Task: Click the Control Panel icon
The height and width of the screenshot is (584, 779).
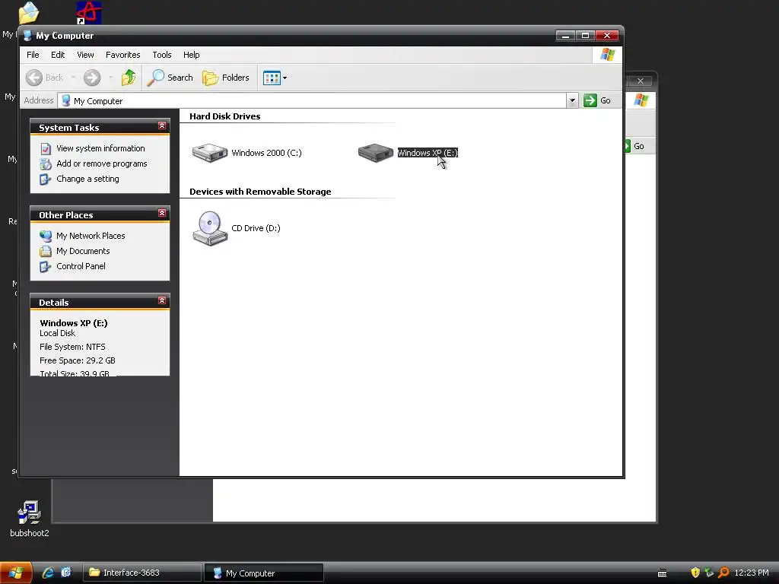Action: click(46, 267)
